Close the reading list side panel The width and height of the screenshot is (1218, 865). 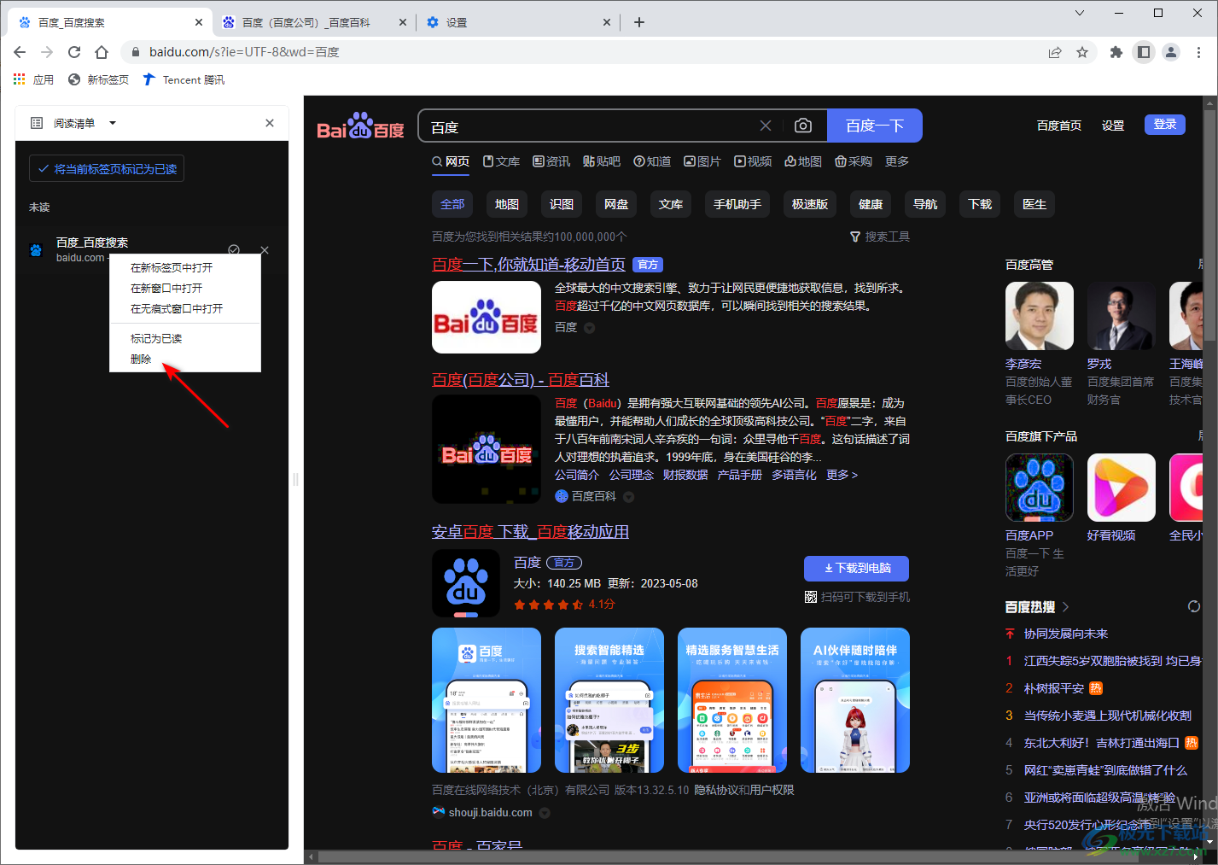(270, 123)
